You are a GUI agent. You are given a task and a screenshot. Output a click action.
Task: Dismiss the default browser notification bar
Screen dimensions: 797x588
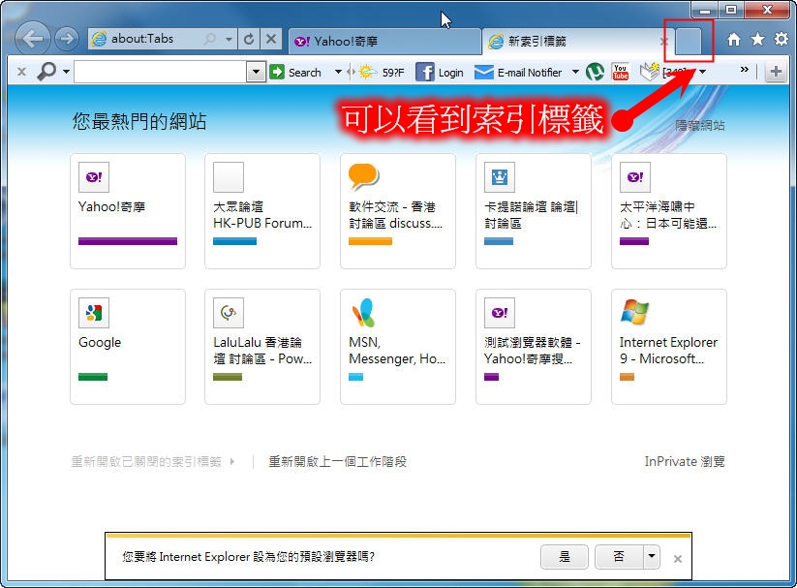(x=678, y=559)
